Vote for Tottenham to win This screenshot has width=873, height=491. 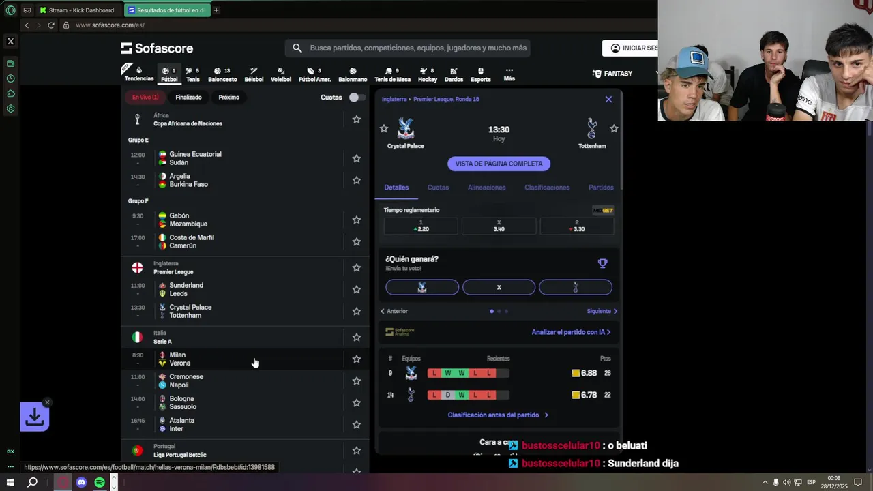pos(575,287)
